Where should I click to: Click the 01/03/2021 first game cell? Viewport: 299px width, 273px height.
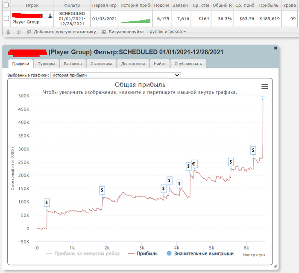tap(105, 19)
